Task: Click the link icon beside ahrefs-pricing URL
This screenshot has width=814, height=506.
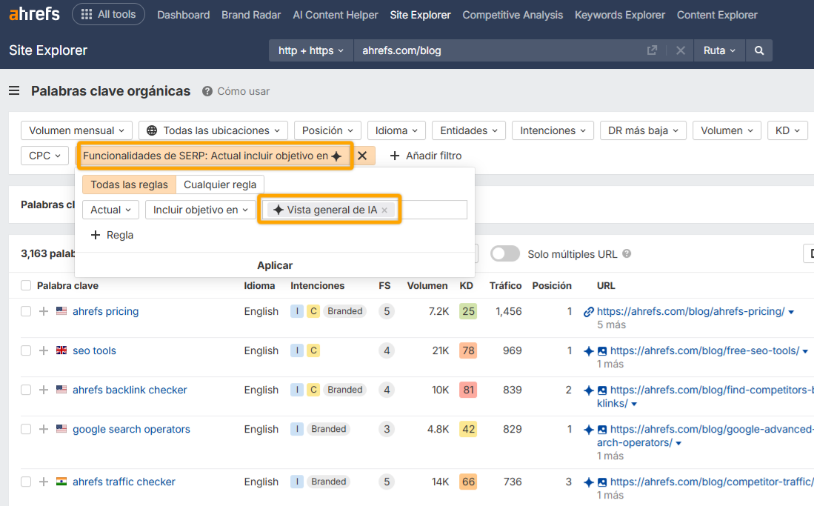Action: pos(589,312)
